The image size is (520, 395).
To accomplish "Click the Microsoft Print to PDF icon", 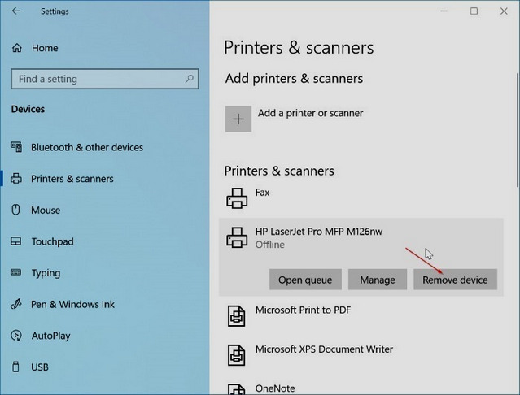I will (237, 316).
